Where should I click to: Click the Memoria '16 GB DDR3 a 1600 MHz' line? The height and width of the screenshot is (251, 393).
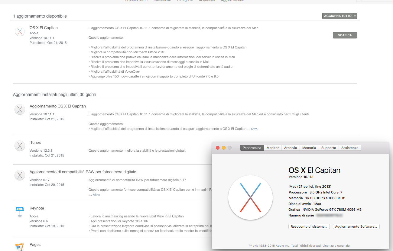[317, 198]
